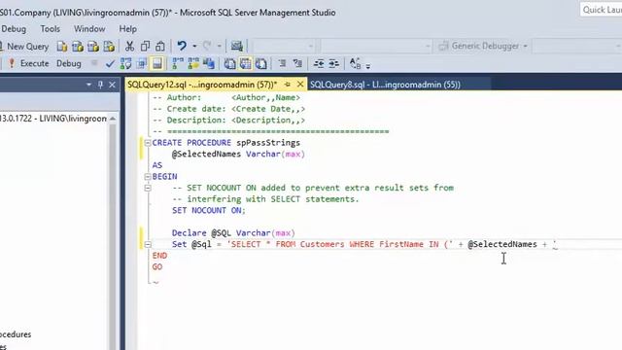Toggle Include Live Query Statistics
This screenshot has height=350, width=622.
coord(193,63)
